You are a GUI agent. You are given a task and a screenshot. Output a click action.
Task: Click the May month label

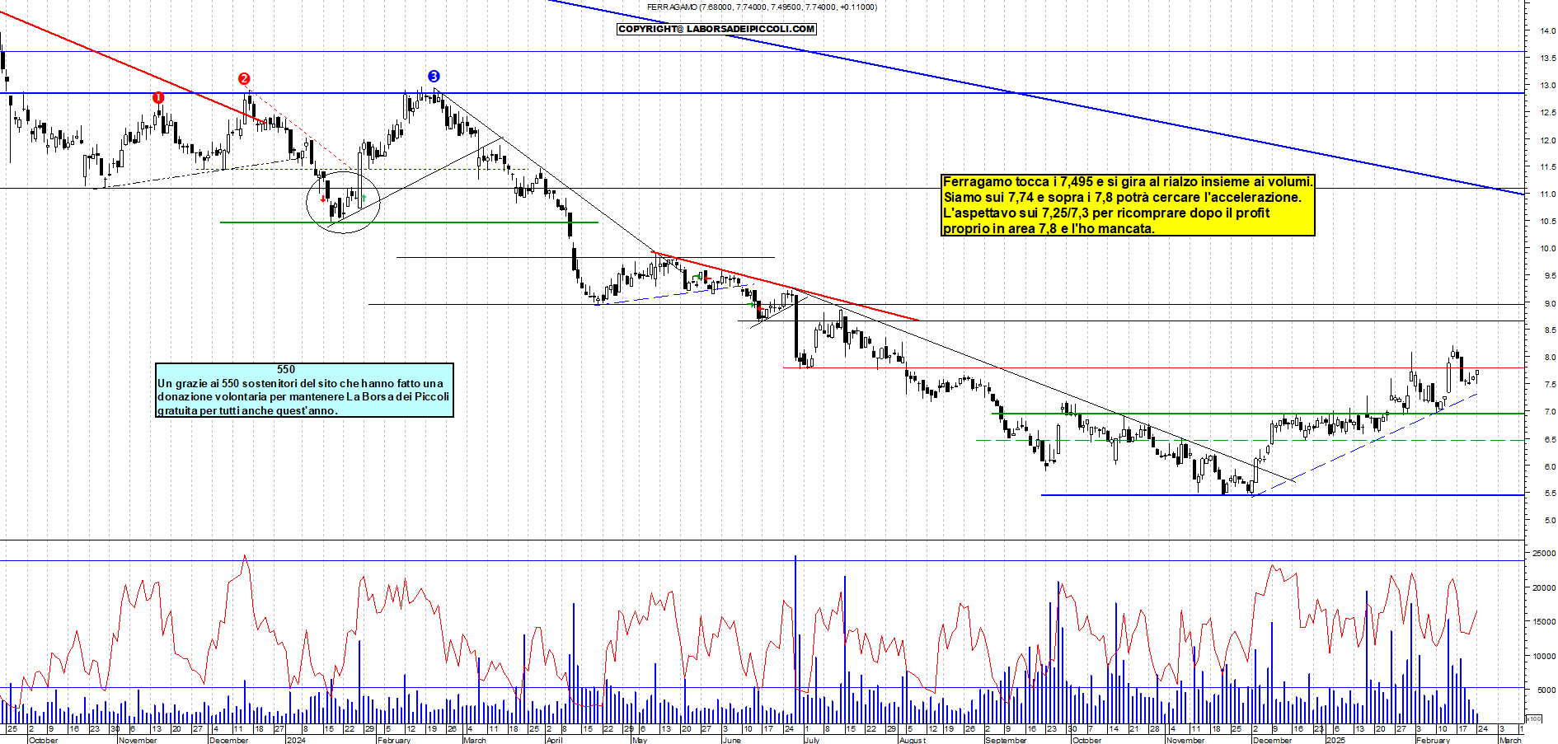(640, 740)
